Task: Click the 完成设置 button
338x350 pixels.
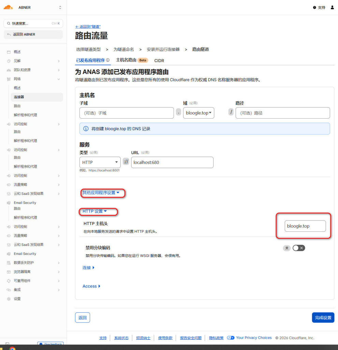Action: (323, 318)
